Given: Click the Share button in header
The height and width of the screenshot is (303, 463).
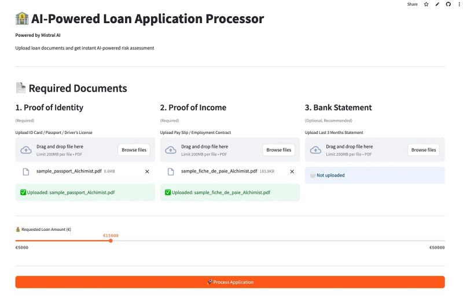Looking at the screenshot, I should 412,4.
